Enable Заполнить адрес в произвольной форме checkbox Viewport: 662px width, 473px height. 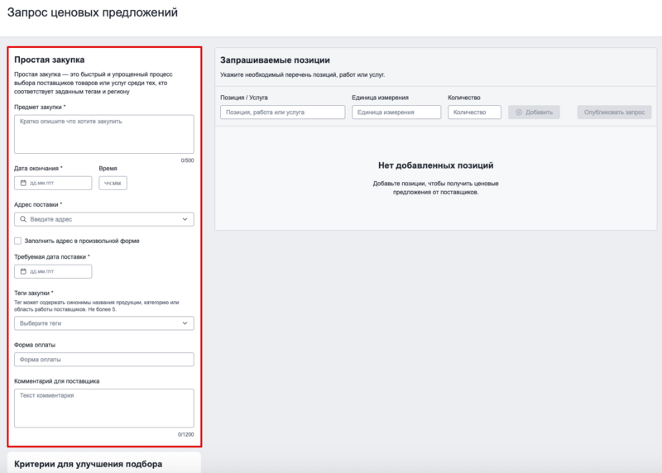coord(18,241)
